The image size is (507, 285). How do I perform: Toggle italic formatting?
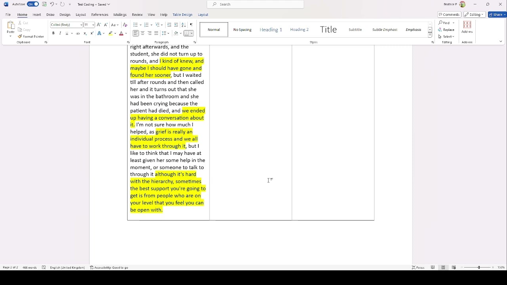(x=60, y=34)
